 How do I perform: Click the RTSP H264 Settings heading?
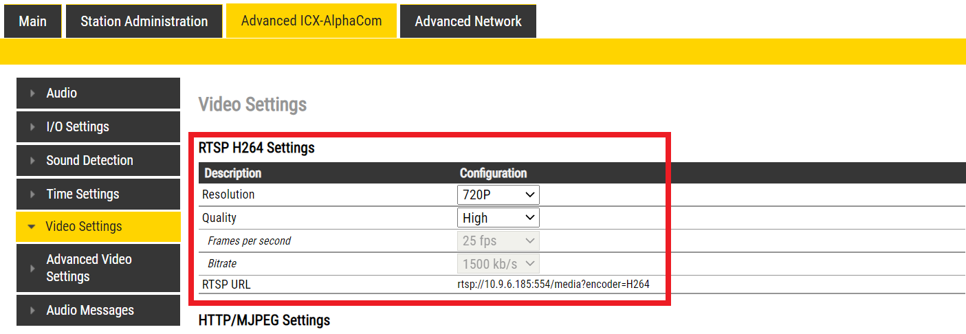256,147
